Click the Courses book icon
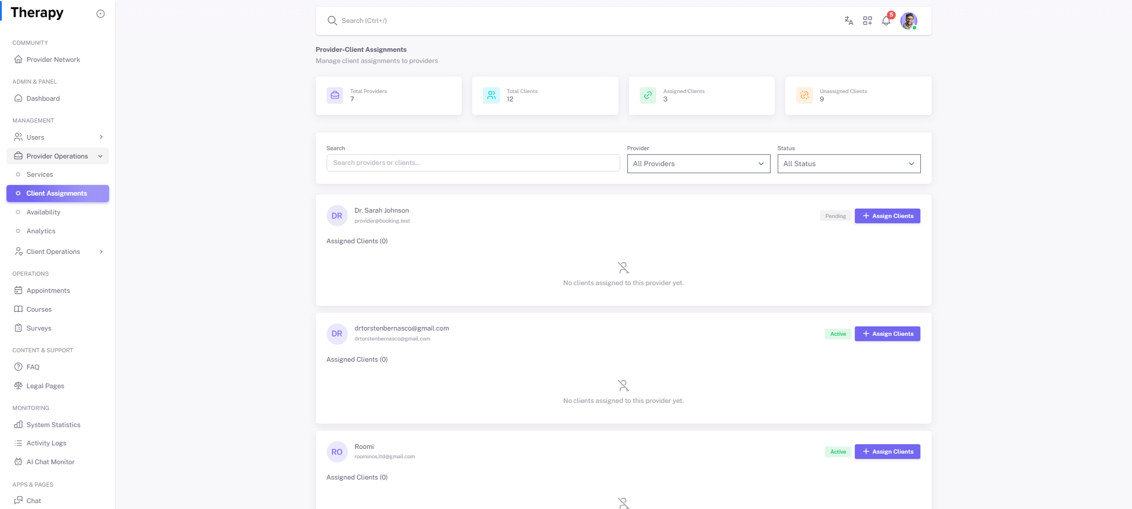 click(x=18, y=309)
